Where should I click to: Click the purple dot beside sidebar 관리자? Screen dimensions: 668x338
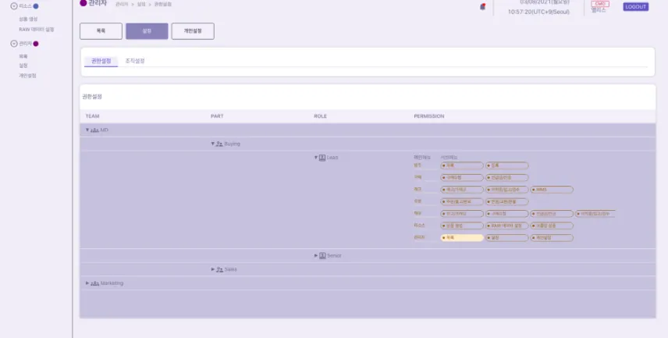click(36, 44)
